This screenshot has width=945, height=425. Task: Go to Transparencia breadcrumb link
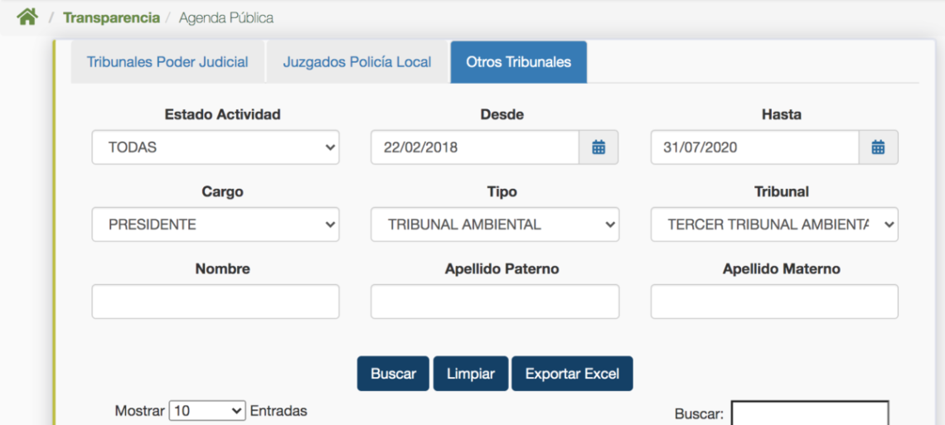[111, 17]
